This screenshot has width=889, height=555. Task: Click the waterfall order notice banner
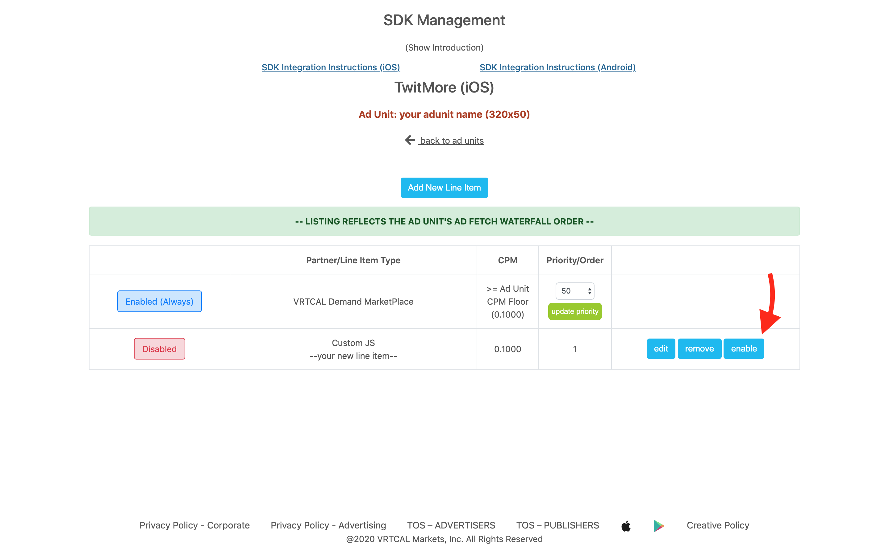(x=444, y=221)
